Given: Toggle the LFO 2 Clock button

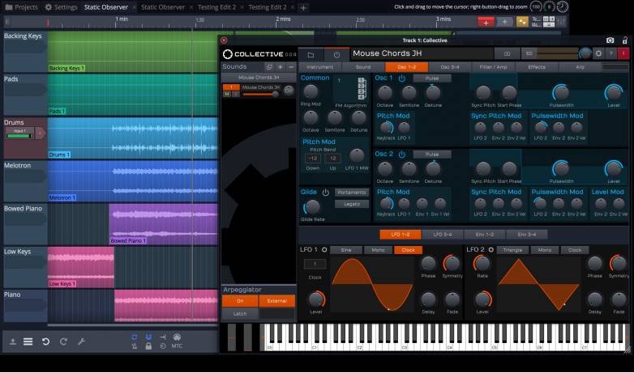Looking at the screenshot, I should pyautogui.click(x=575, y=250).
